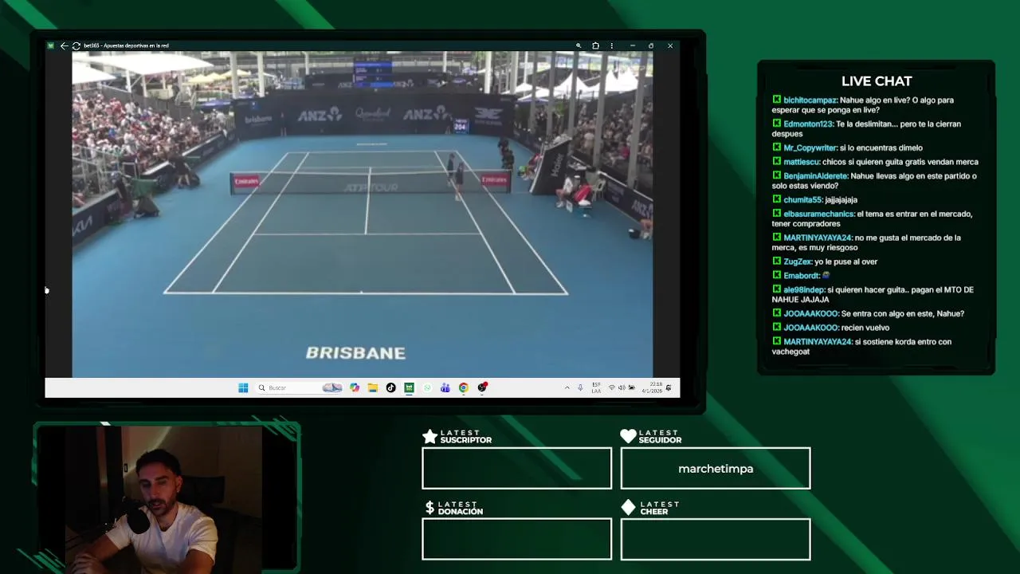1020x574 pixels.
Task: Click the empty Latest Suscriptor box
Action: pyautogui.click(x=517, y=468)
